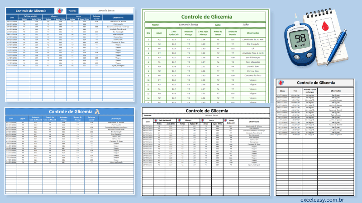The image size is (362, 203).
Task: Select the Observações header in black landscape sheet
Action: (254, 122)
